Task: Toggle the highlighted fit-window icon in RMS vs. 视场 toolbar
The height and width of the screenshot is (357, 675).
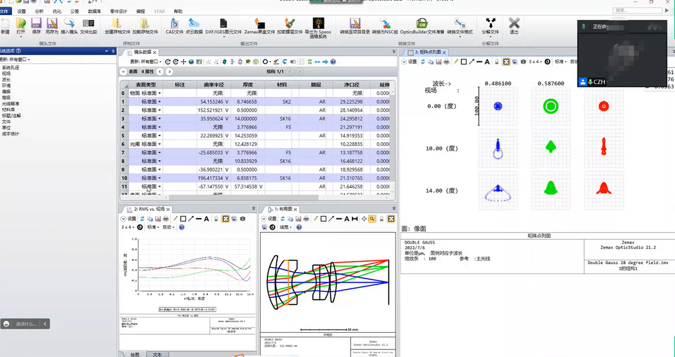Action: point(226,219)
